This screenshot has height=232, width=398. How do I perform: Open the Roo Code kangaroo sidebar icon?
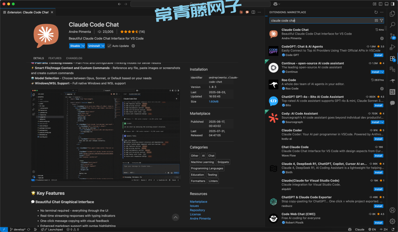pyautogui.click(x=392, y=81)
